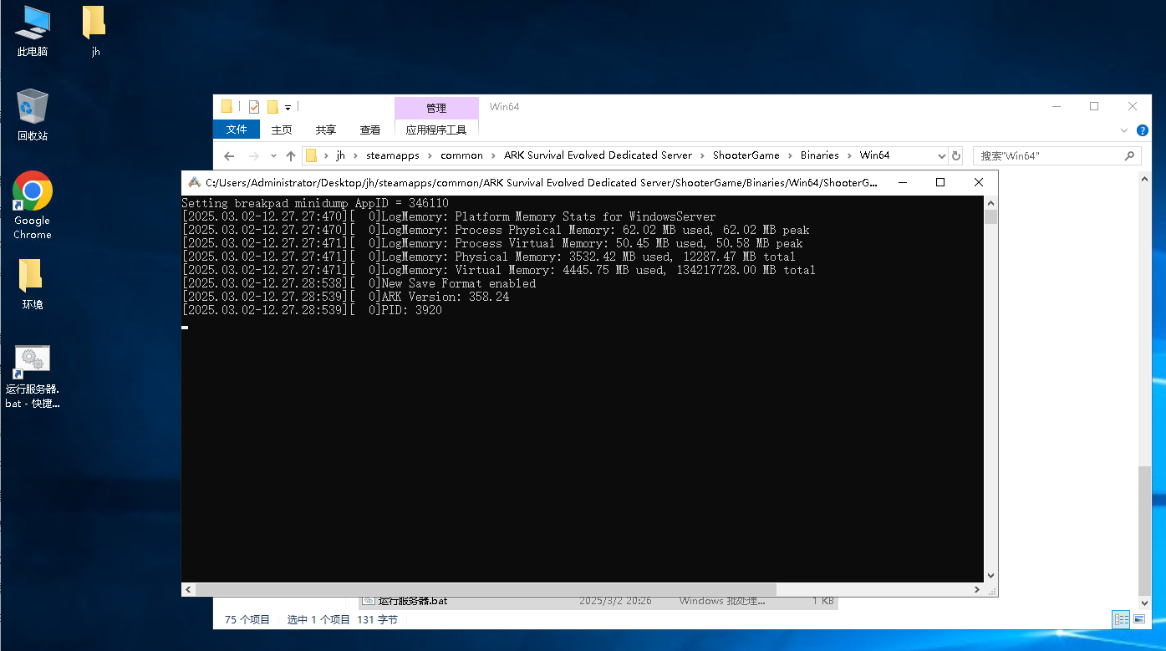Click the jh breadcrumb in address bar

340,155
